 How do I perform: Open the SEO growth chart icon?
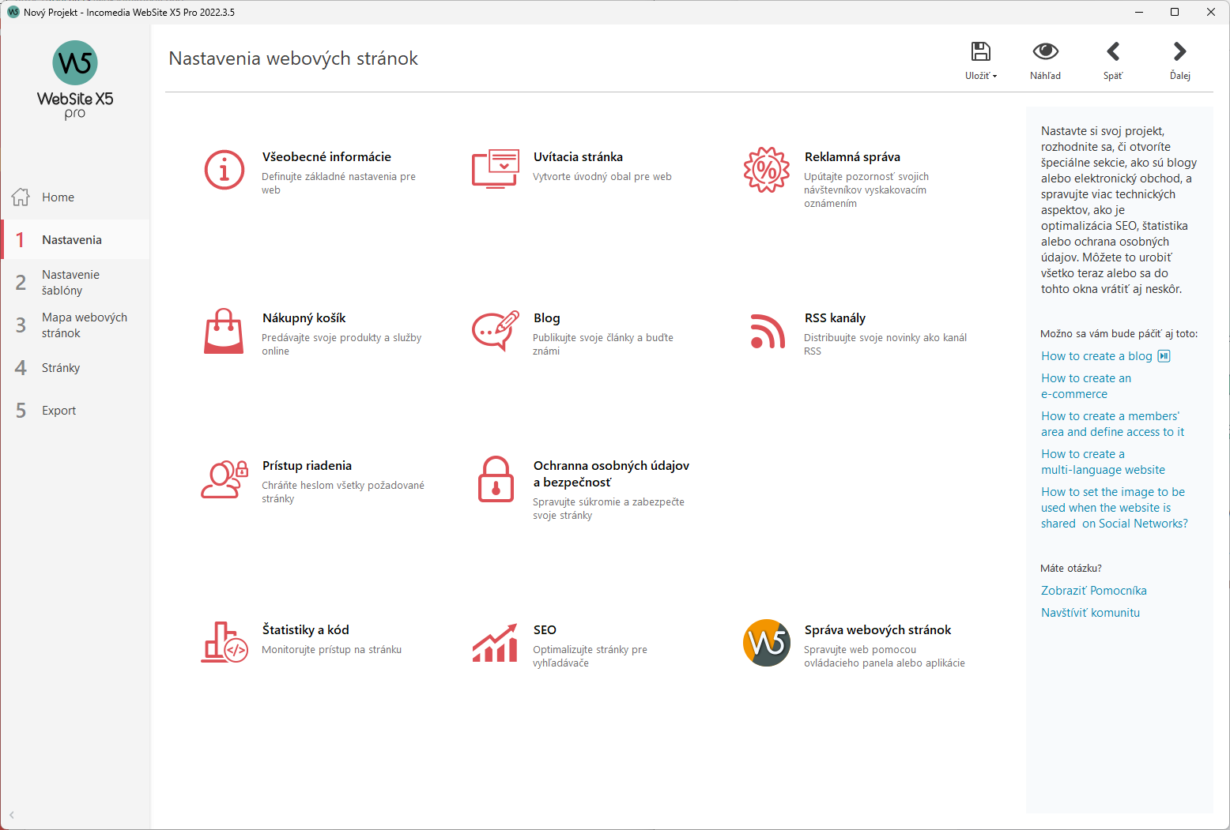click(x=496, y=643)
